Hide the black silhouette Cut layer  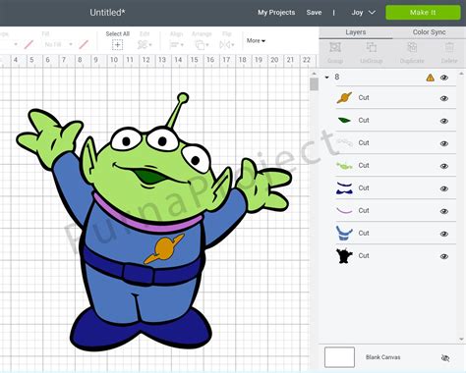point(444,256)
